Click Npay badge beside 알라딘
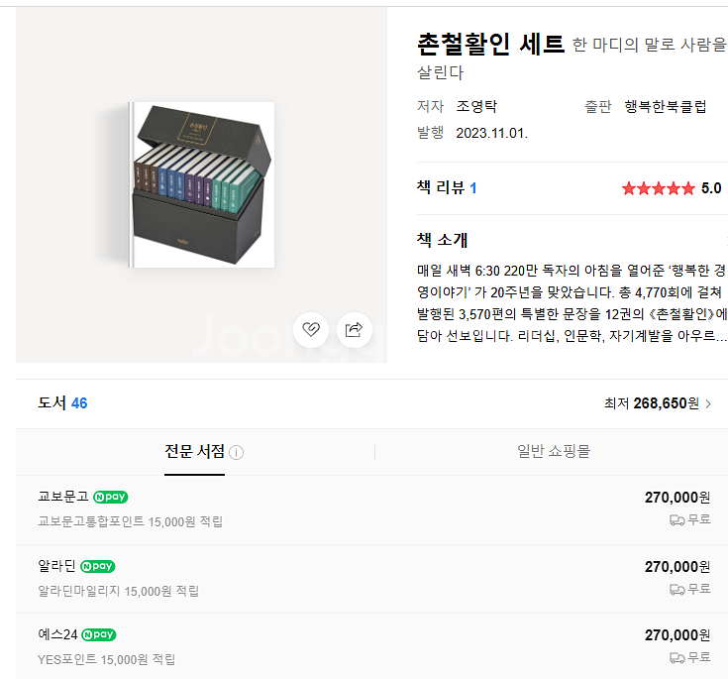 coord(97,566)
